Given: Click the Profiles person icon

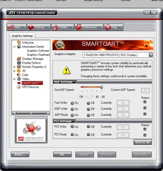Looking at the screenshot, I should tap(56, 27).
